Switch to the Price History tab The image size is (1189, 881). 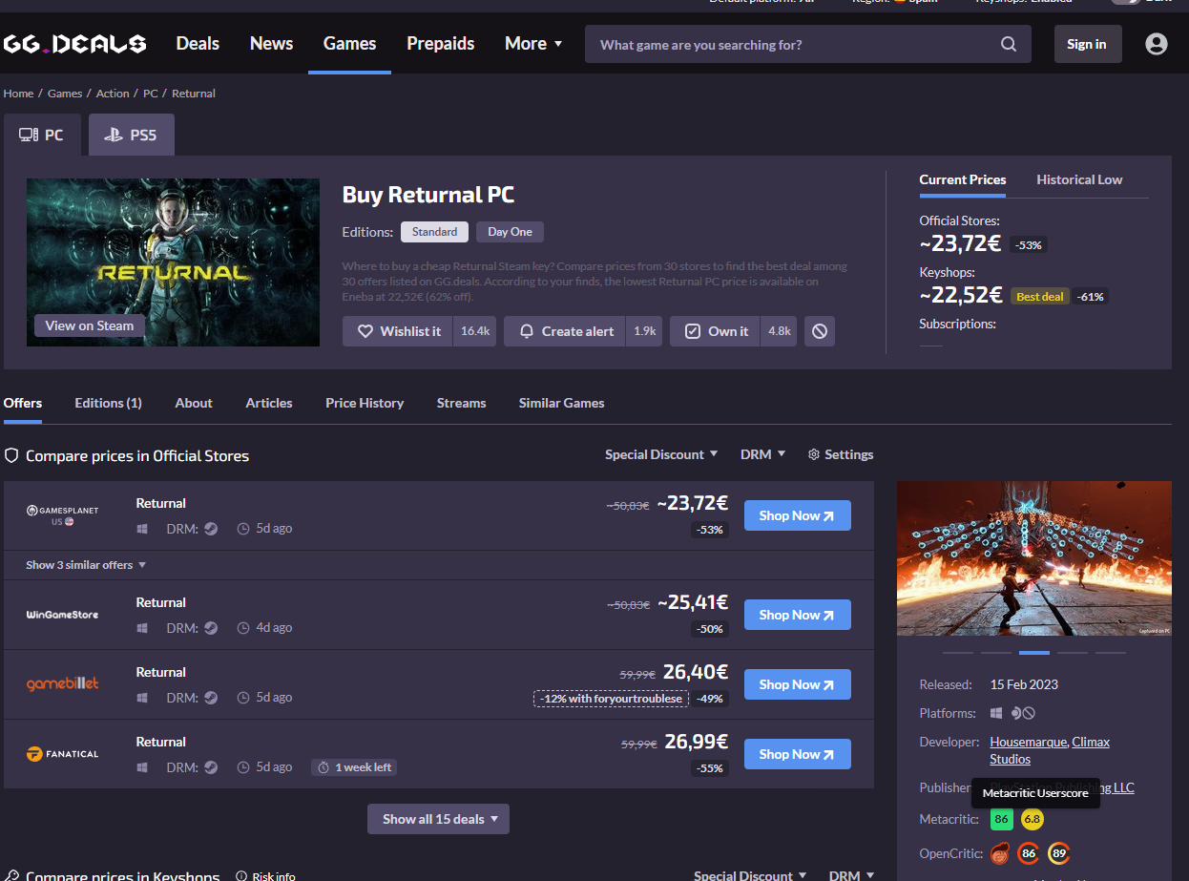pyautogui.click(x=365, y=403)
